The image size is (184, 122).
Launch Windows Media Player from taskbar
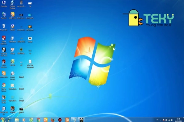tap(24, 120)
